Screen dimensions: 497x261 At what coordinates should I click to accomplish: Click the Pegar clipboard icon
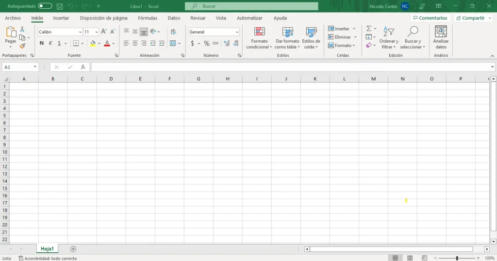(x=11, y=33)
